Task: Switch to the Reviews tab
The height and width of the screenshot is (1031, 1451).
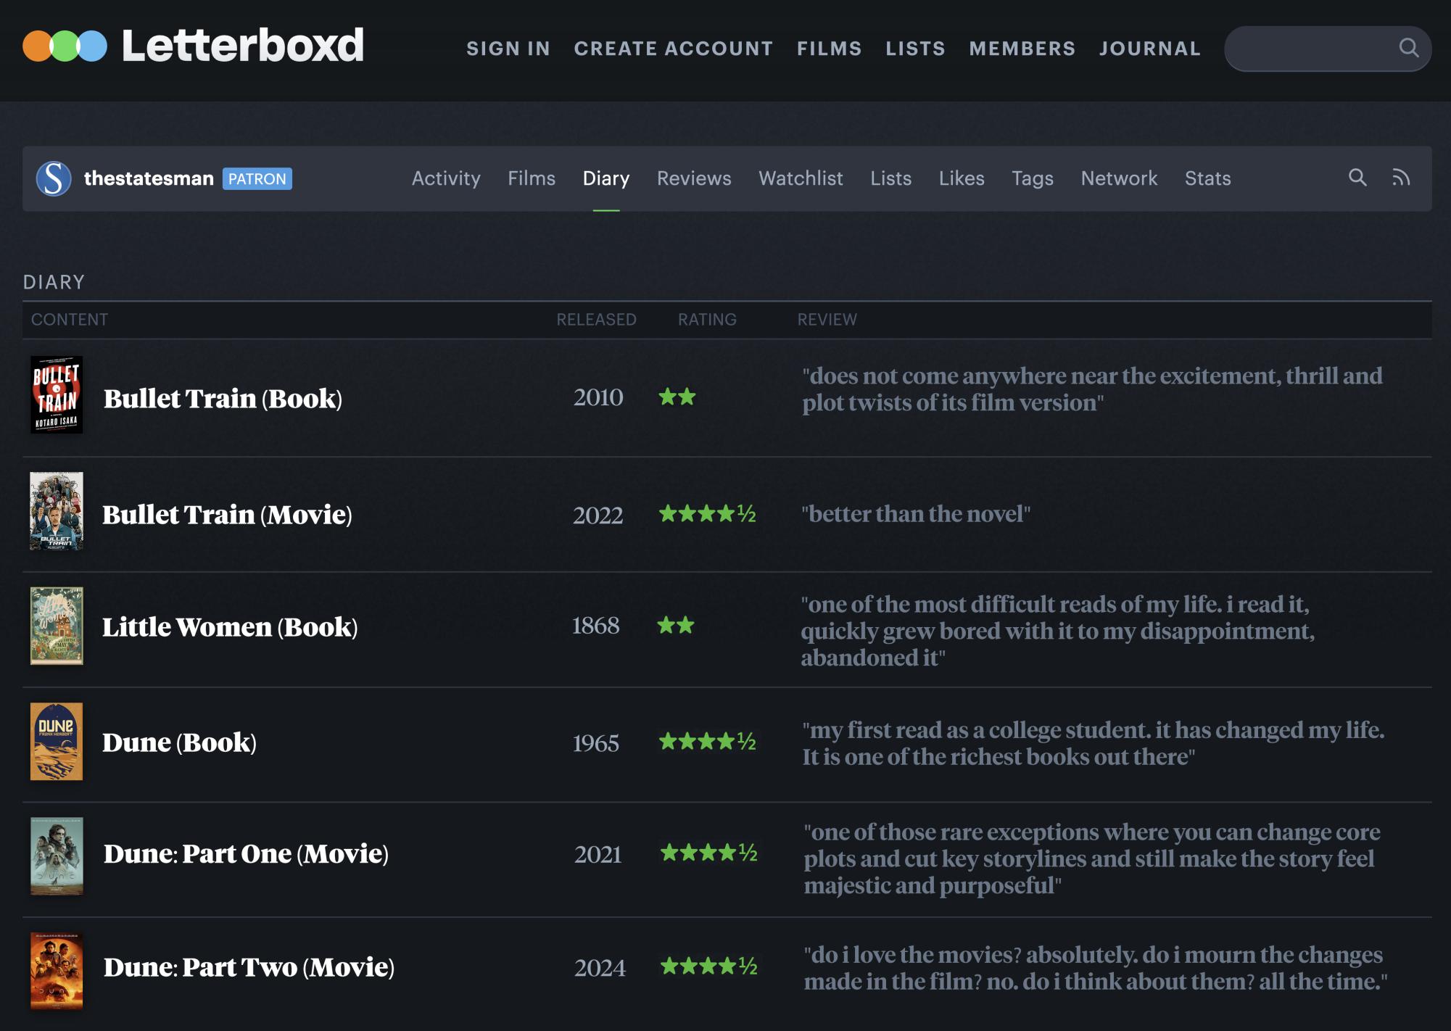Action: (693, 178)
